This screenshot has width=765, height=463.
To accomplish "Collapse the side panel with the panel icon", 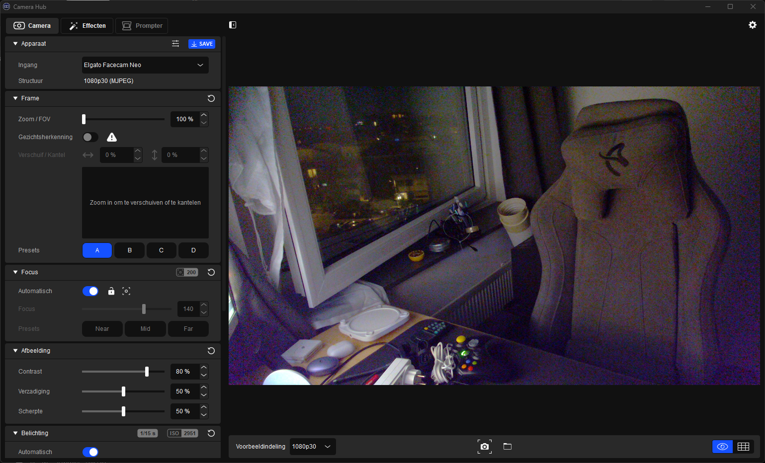I will [233, 25].
